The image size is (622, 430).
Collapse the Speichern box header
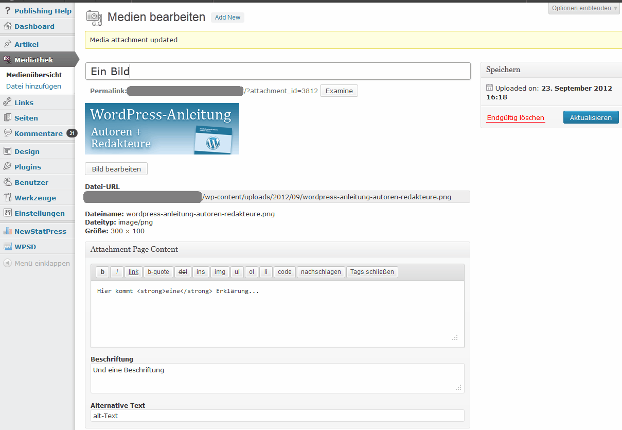(x=551, y=70)
